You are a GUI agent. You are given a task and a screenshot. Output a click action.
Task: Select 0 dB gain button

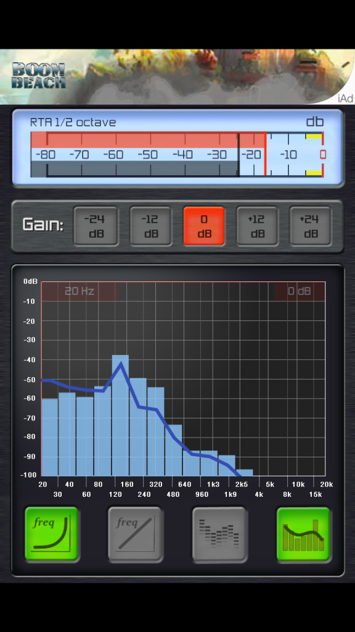coord(204,226)
